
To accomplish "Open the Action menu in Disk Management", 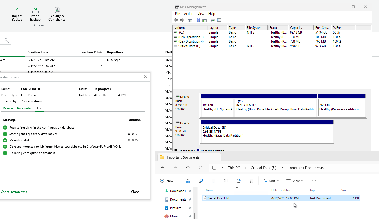I will pos(189,14).
